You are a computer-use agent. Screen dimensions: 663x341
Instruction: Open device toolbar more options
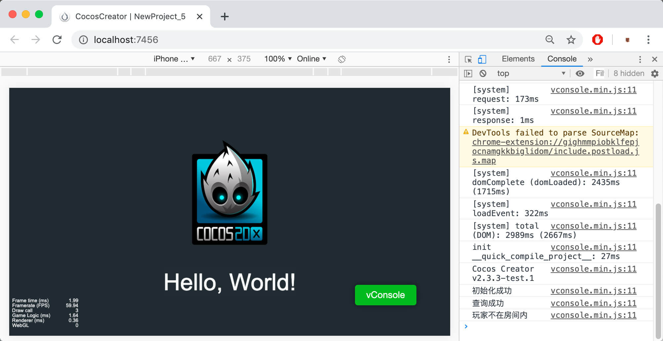(x=449, y=59)
